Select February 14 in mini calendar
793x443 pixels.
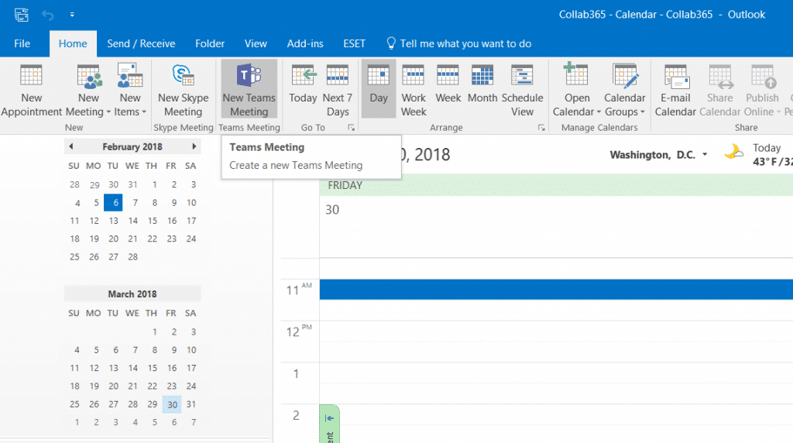pos(133,221)
